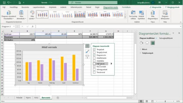The image size is (183, 103).
Task: Click Szövegbeállítások in the format pane
Action: [x=166, y=38]
